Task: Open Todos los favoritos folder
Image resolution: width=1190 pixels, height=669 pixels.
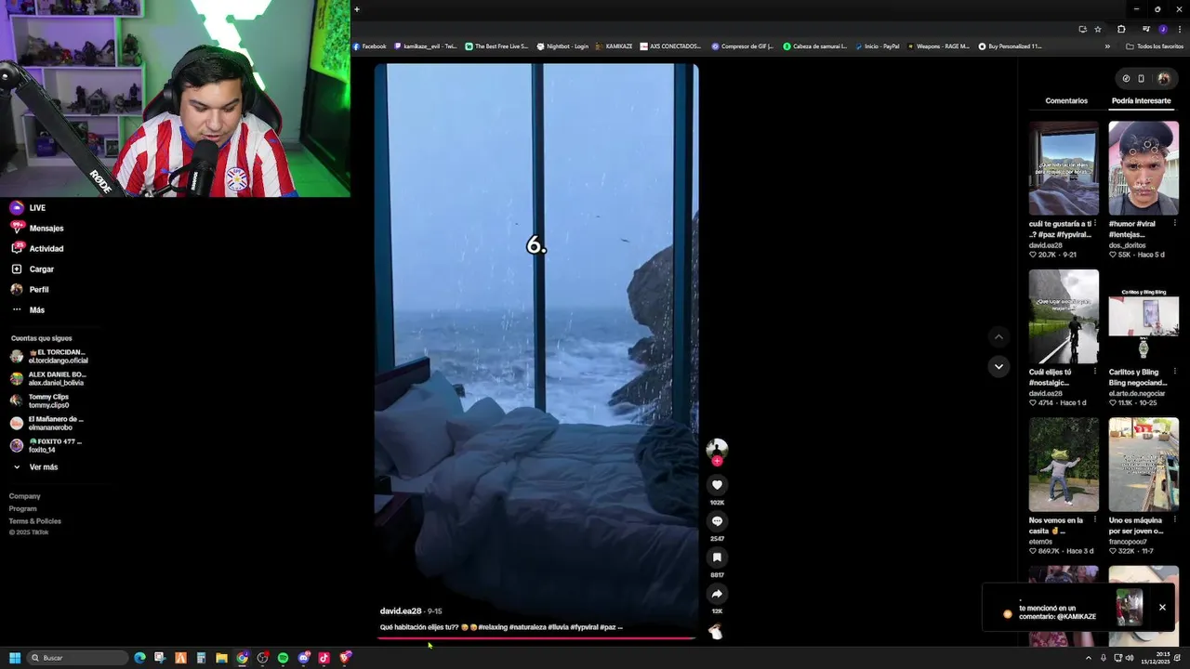Action: (1155, 46)
